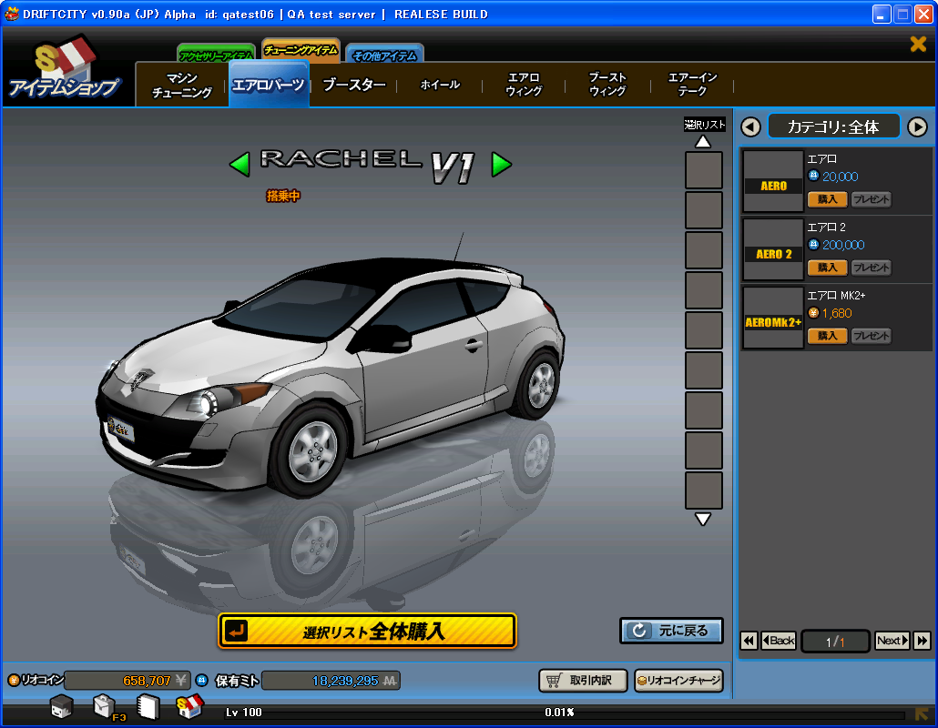Image resolution: width=938 pixels, height=728 pixels.
Task: Select the エアロパーツ sub-tab
Action: (269, 85)
